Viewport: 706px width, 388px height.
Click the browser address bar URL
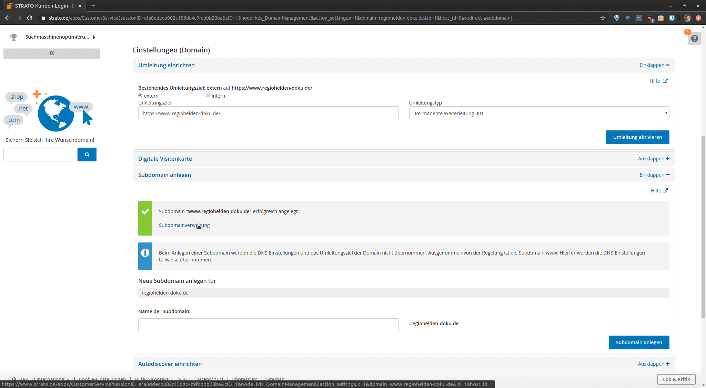[x=280, y=18]
